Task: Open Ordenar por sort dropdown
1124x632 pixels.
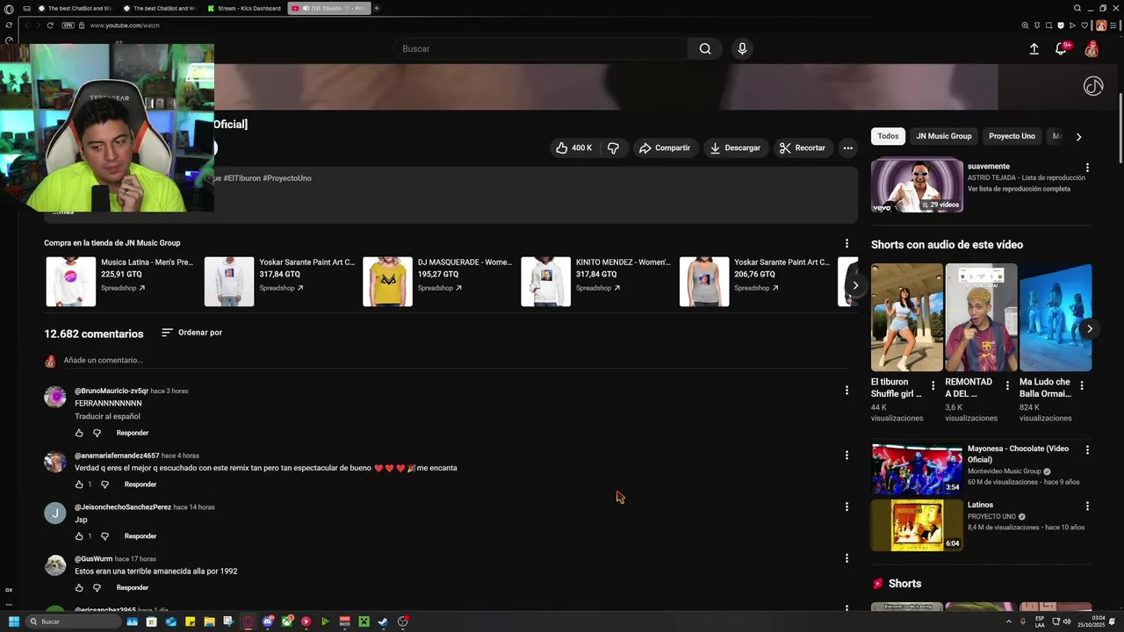Action: [x=191, y=333]
